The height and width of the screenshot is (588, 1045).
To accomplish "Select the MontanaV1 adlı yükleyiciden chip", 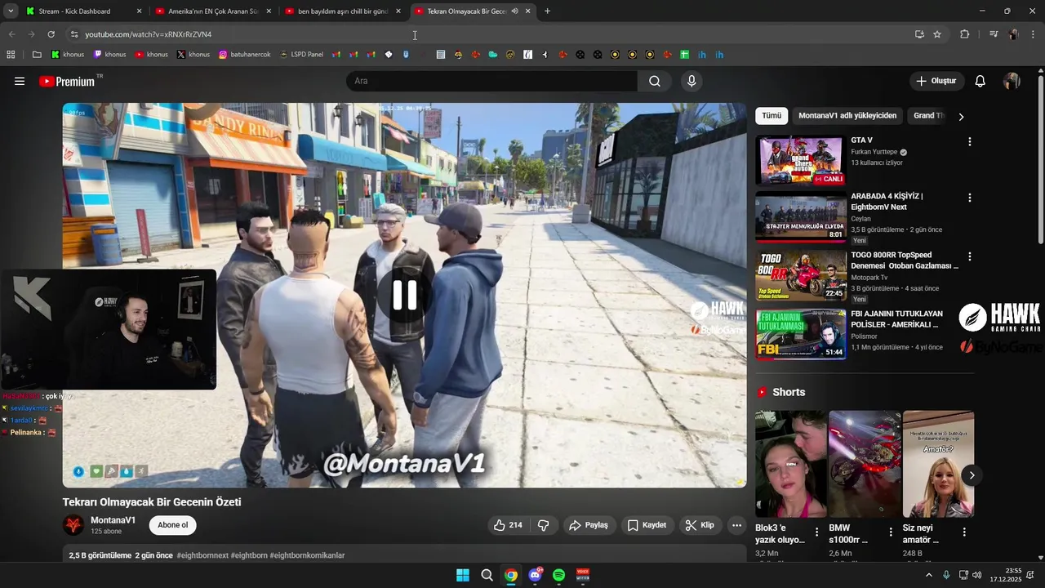I will tap(847, 116).
